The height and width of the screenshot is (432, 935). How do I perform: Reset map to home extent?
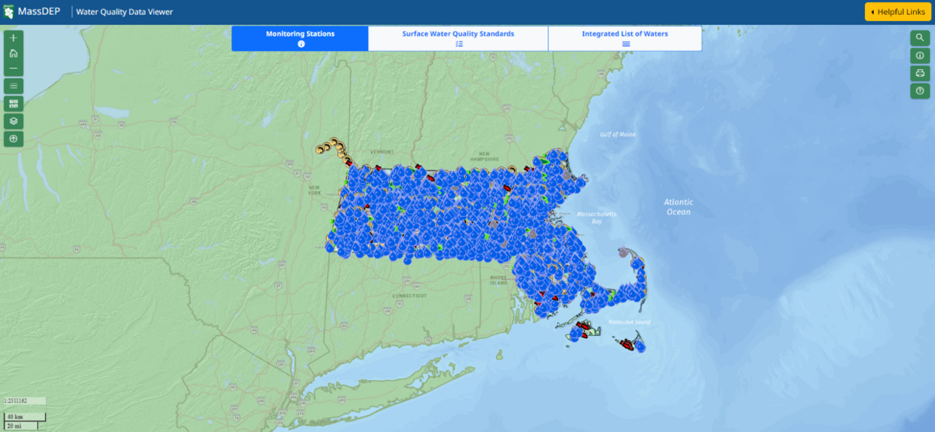point(14,53)
